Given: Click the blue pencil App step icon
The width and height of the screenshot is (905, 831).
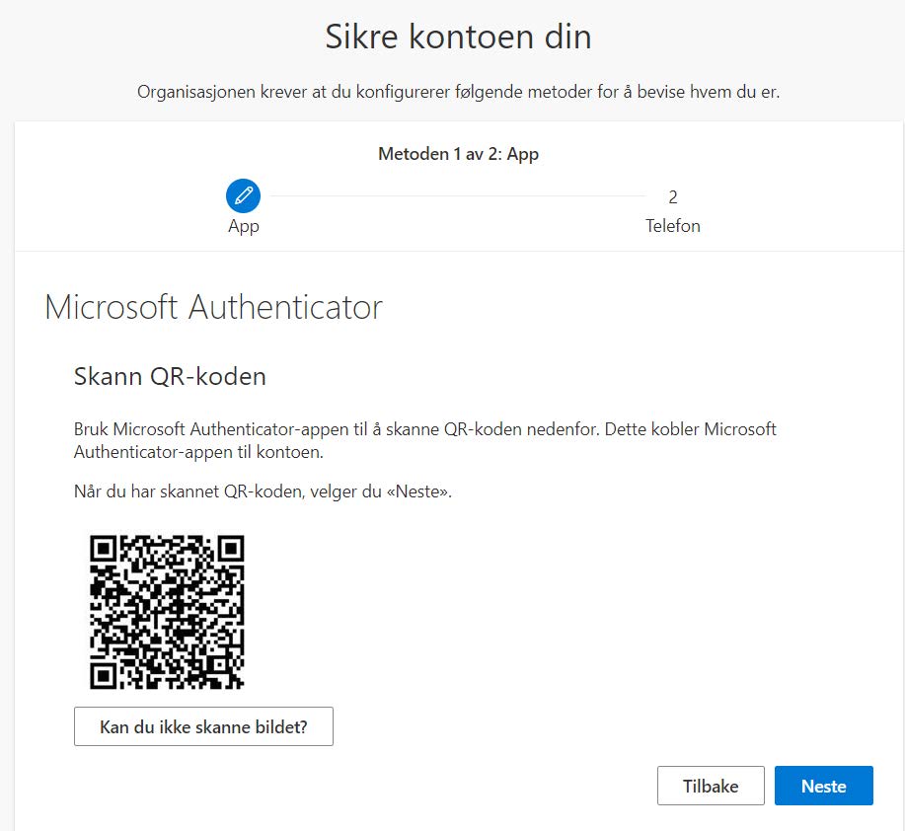Looking at the screenshot, I should tap(243, 195).
